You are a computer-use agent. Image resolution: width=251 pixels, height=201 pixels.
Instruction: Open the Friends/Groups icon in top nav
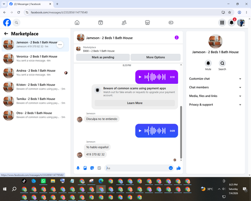(124, 23)
